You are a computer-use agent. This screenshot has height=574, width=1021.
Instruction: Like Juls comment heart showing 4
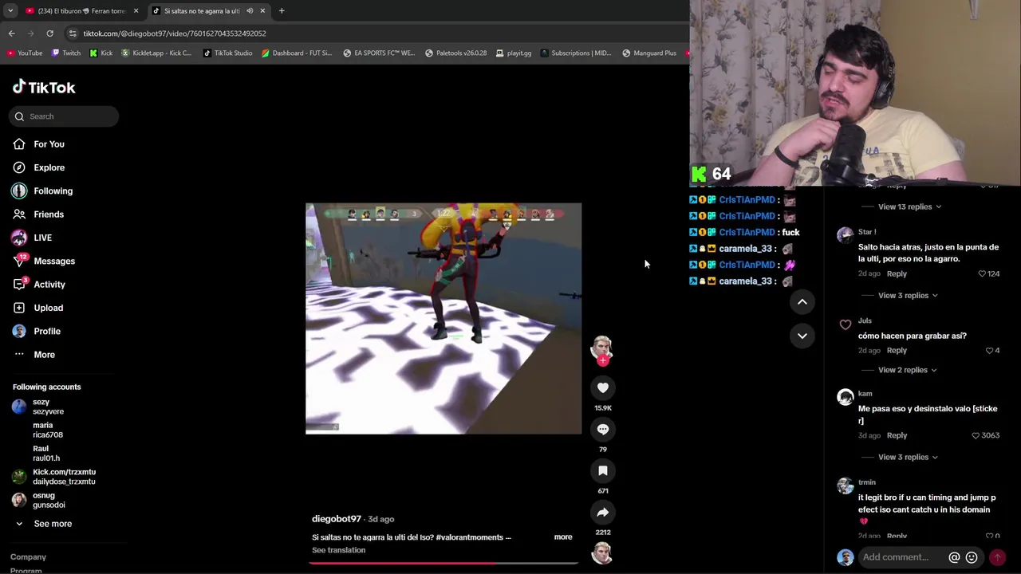click(x=989, y=351)
